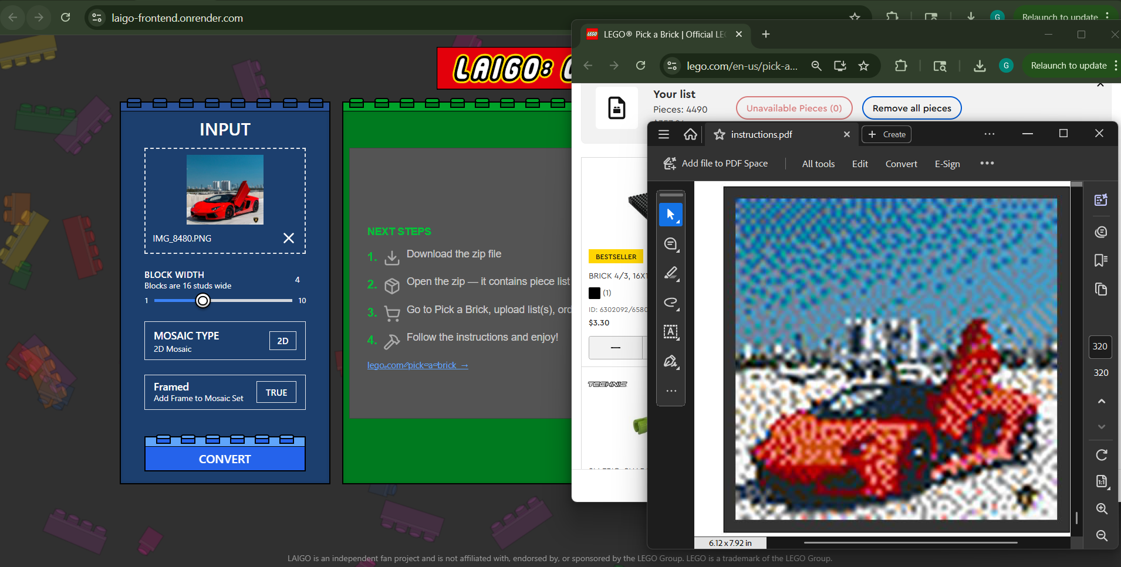The height and width of the screenshot is (567, 1121).
Task: Rotate the PDF page clockwise
Action: click(x=1102, y=455)
